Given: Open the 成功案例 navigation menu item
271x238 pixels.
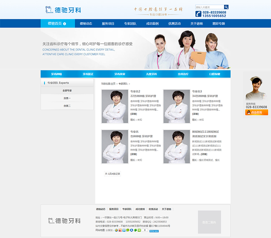Looking at the screenshot, I should [x=152, y=24].
